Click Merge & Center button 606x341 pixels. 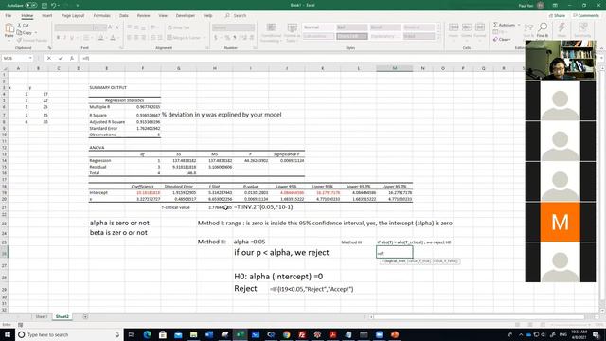(x=184, y=38)
